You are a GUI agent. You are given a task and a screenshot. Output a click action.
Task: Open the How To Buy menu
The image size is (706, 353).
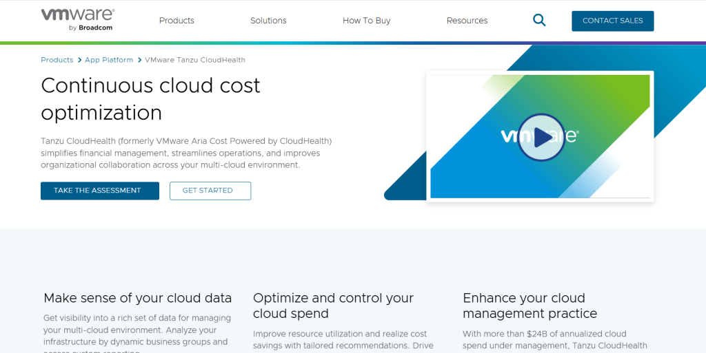tap(367, 21)
